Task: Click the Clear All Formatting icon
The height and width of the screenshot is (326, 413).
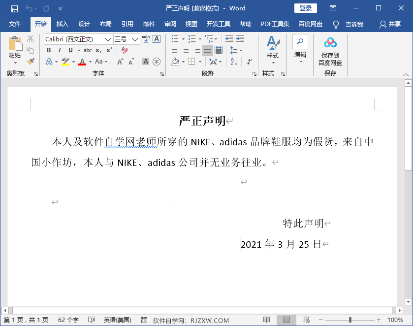Action: coord(124,49)
